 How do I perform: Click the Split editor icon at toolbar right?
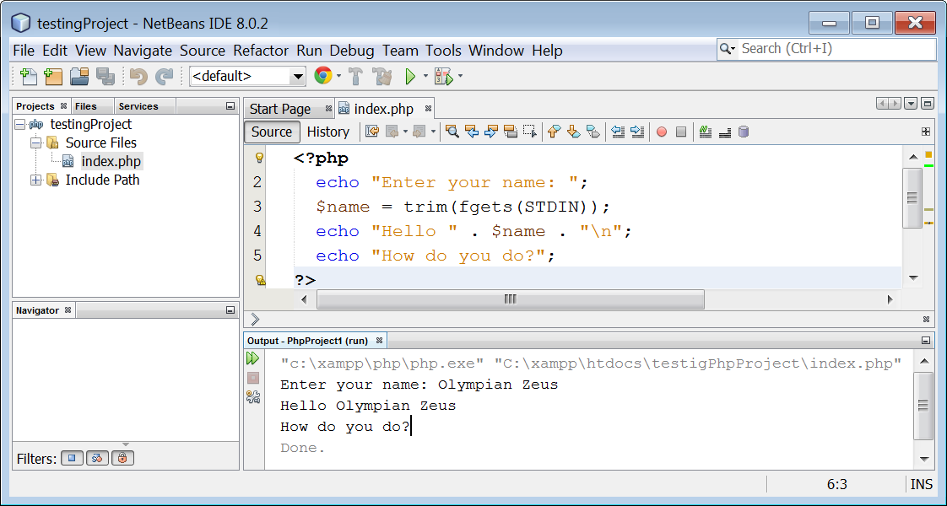926,132
